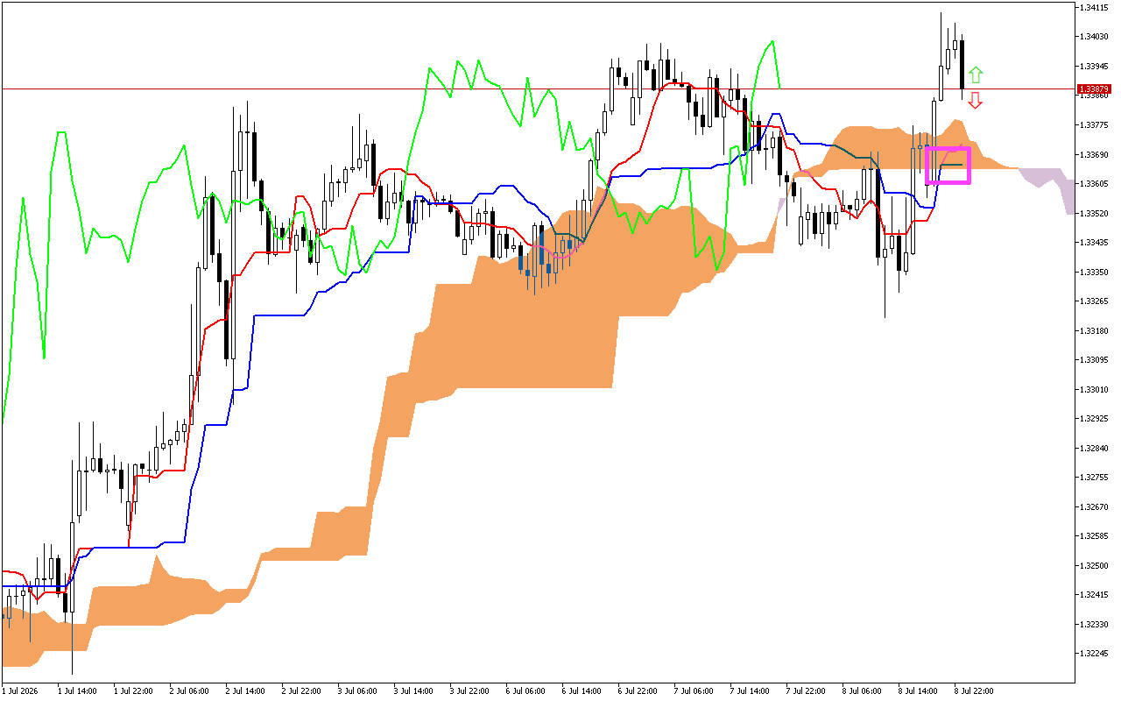1121x701 pixels.
Task: Click the 1.34115 price axis label
Action: (1095, 7)
